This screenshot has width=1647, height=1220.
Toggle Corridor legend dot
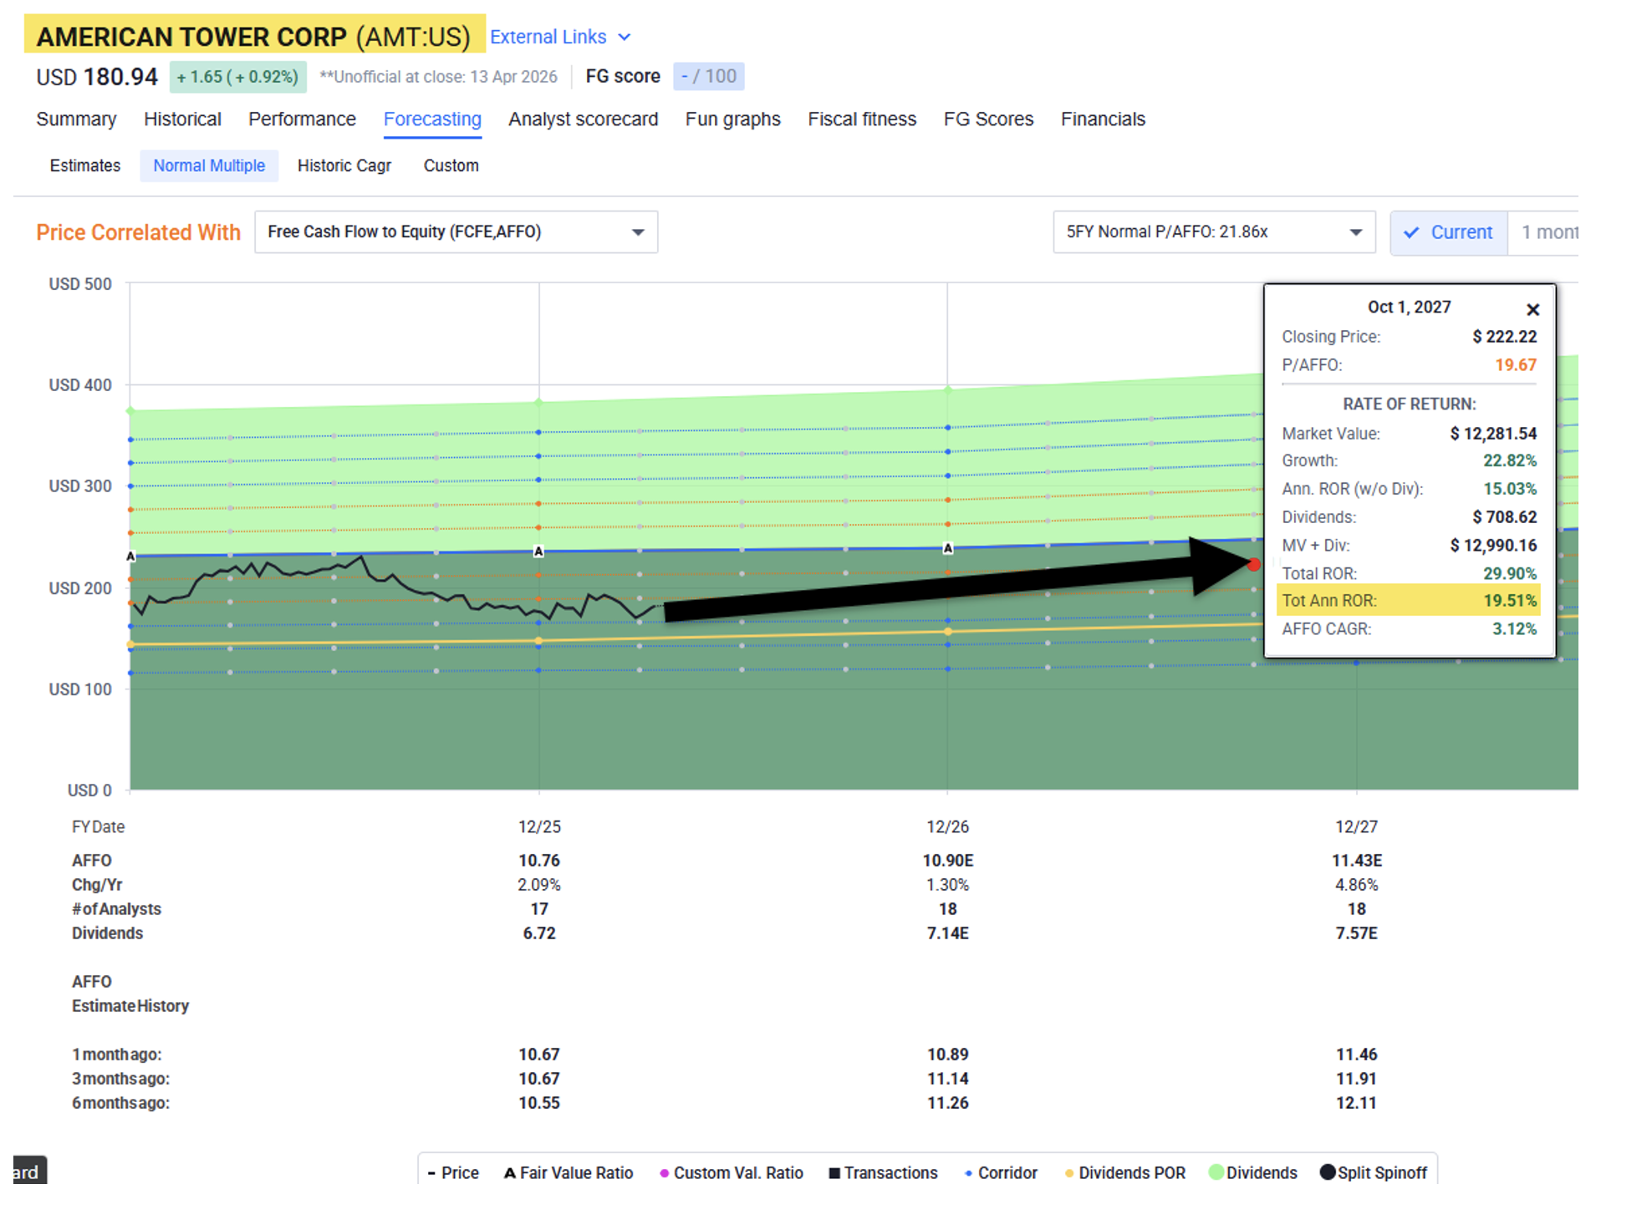(x=968, y=1173)
